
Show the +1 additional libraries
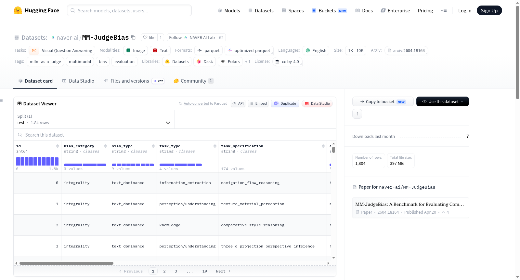pyautogui.click(x=248, y=61)
